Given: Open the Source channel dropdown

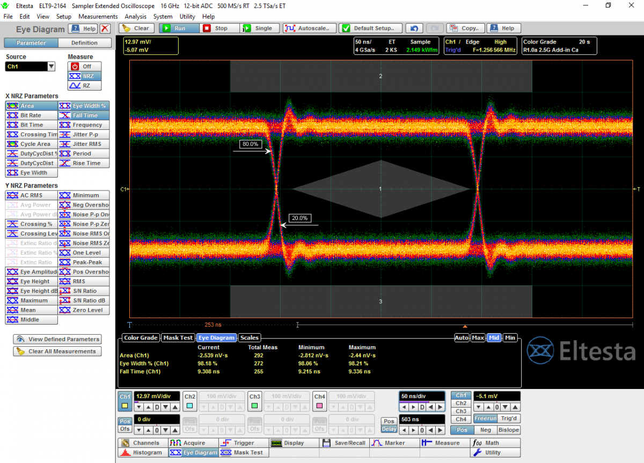Looking at the screenshot, I should click(52, 67).
